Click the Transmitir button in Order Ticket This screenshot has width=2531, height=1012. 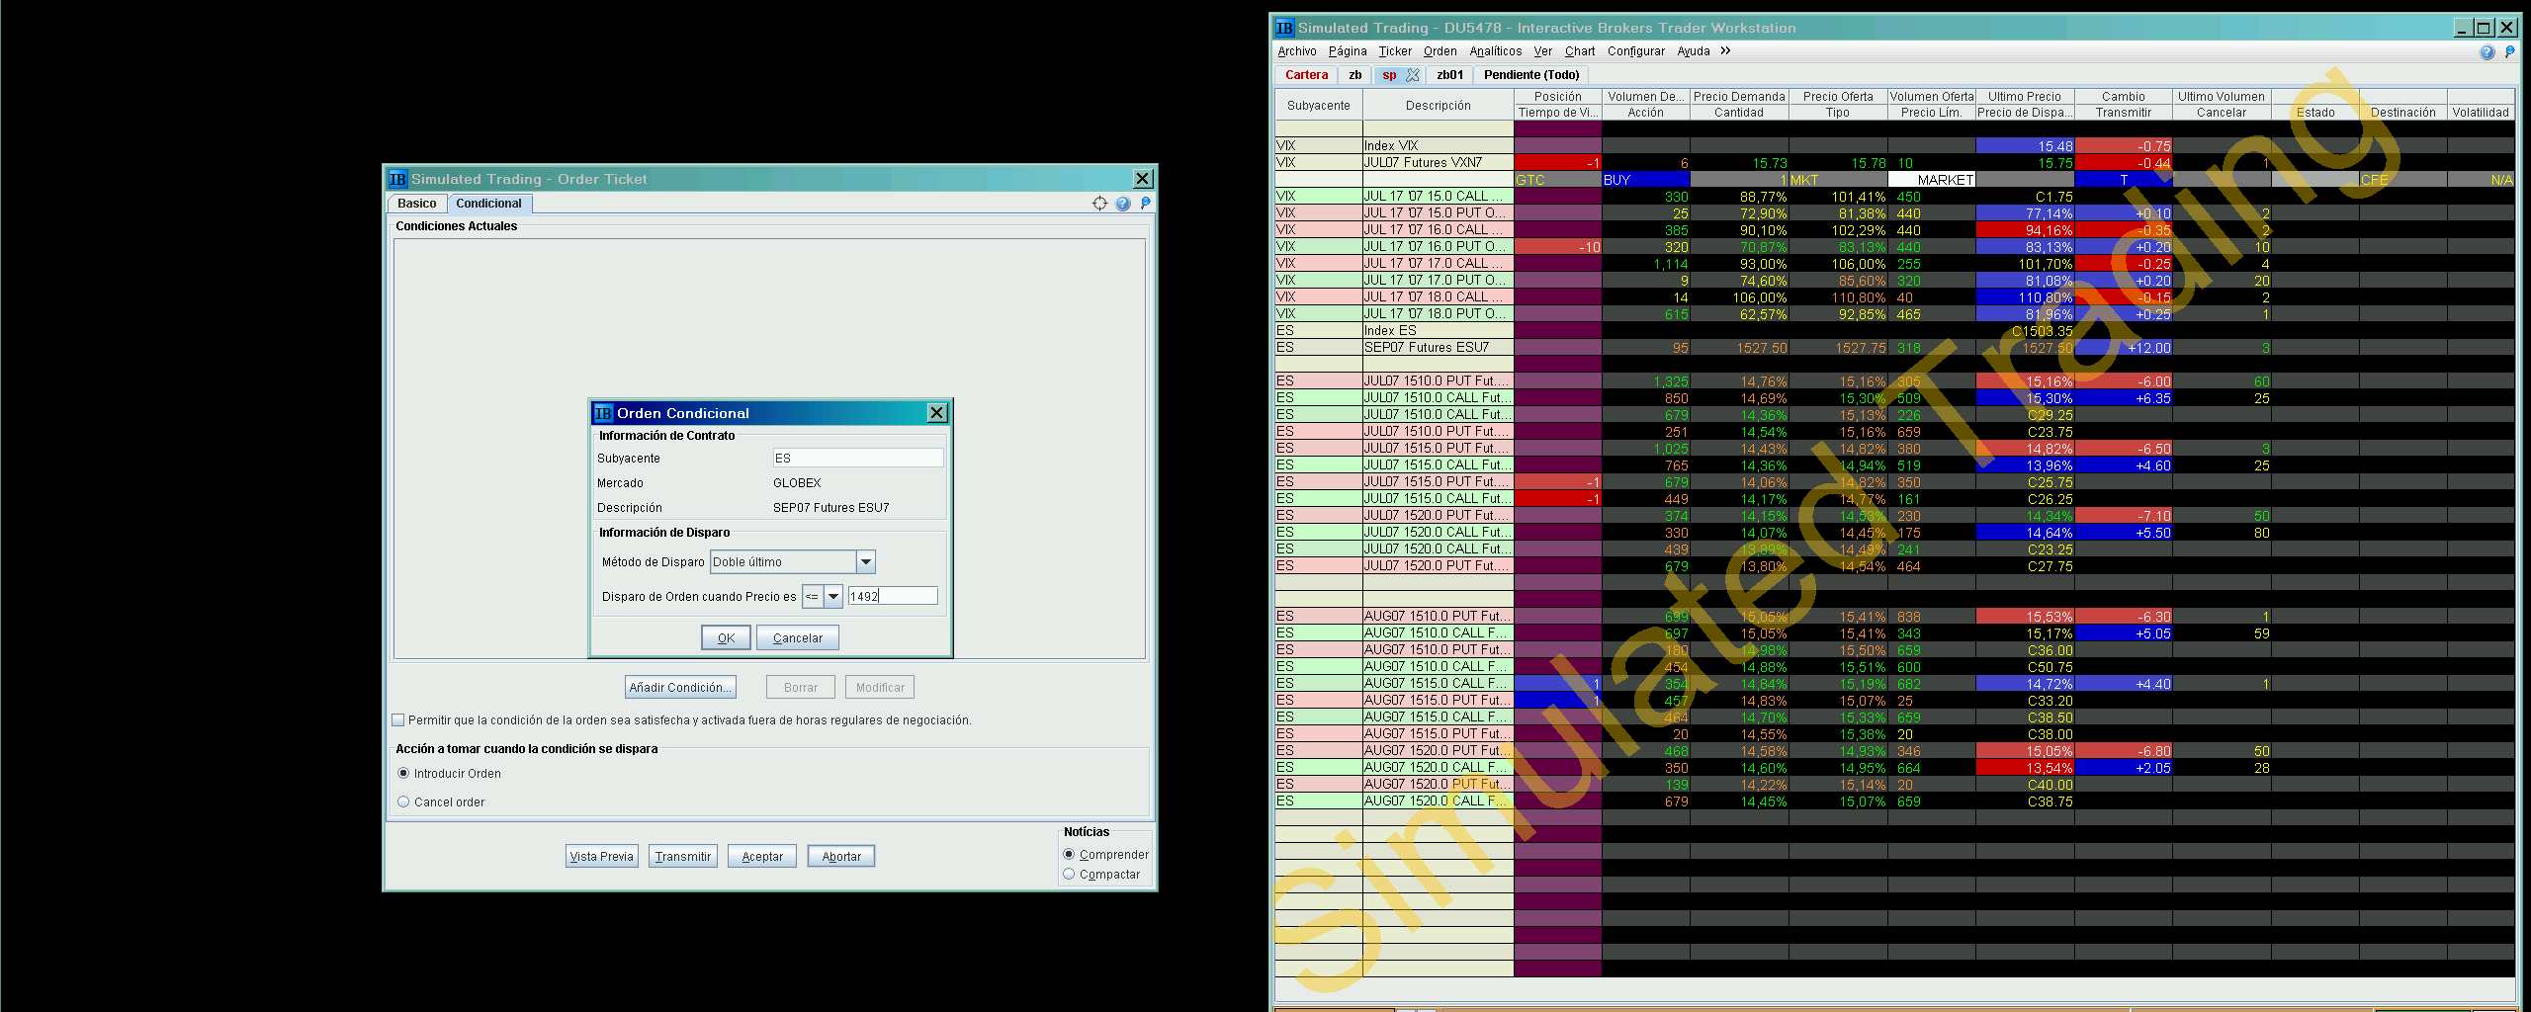[683, 857]
